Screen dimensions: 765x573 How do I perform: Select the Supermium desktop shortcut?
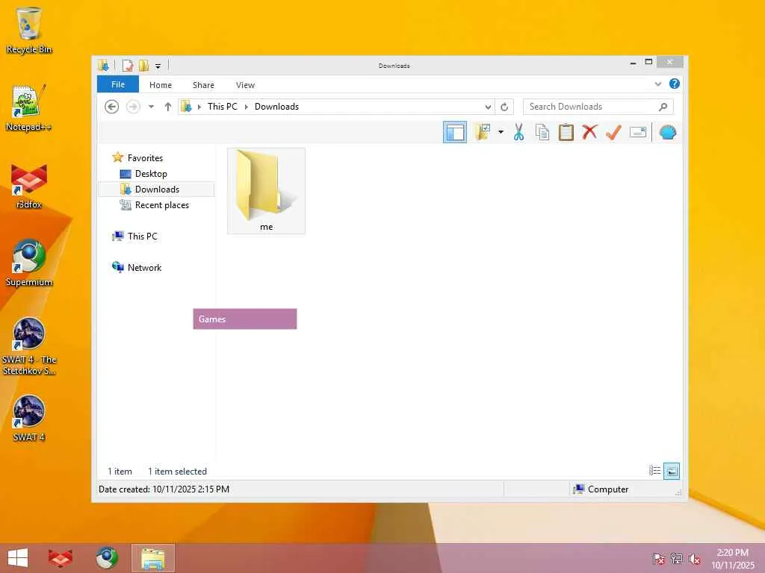[29, 263]
